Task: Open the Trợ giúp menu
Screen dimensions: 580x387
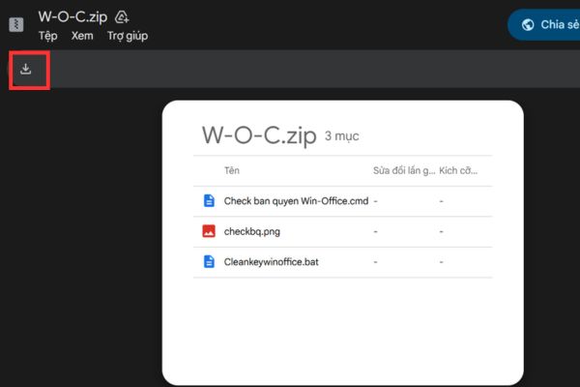Action: (x=128, y=37)
